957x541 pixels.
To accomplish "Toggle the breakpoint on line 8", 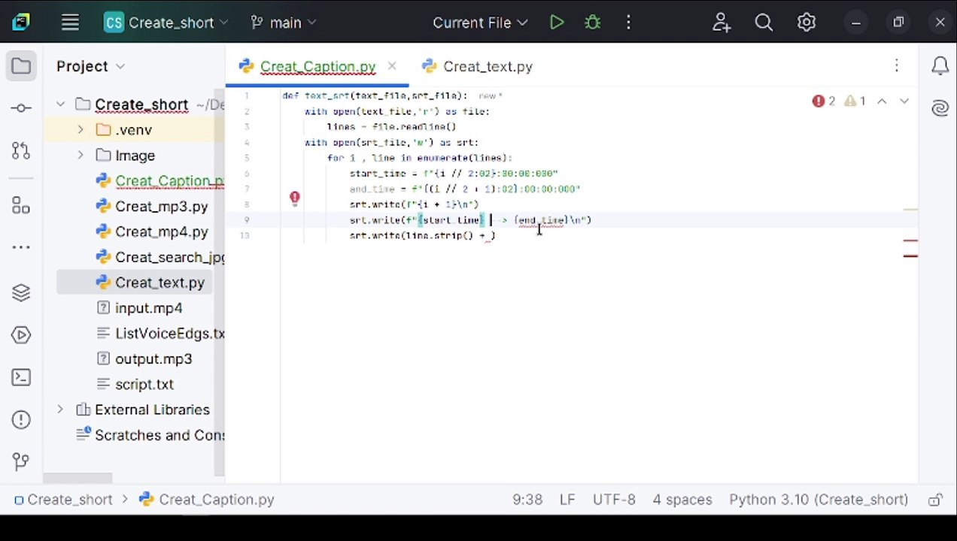I will [294, 198].
